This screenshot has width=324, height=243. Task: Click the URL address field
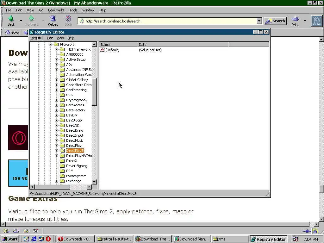pos(168,21)
